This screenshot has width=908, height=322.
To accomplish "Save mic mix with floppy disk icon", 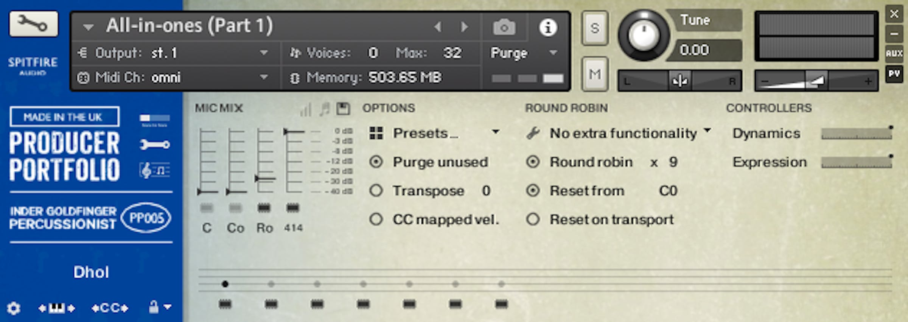I will click(343, 109).
